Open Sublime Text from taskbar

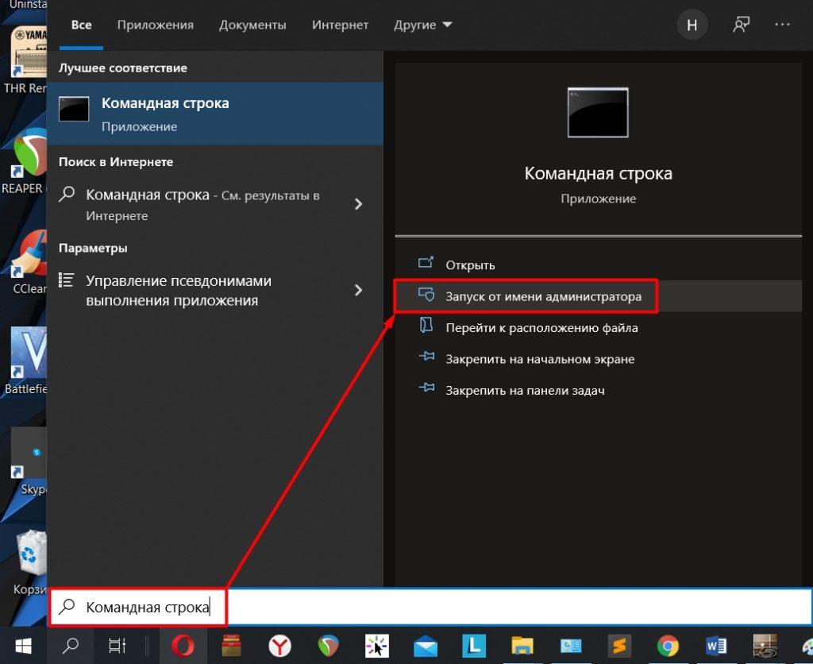coord(619,646)
